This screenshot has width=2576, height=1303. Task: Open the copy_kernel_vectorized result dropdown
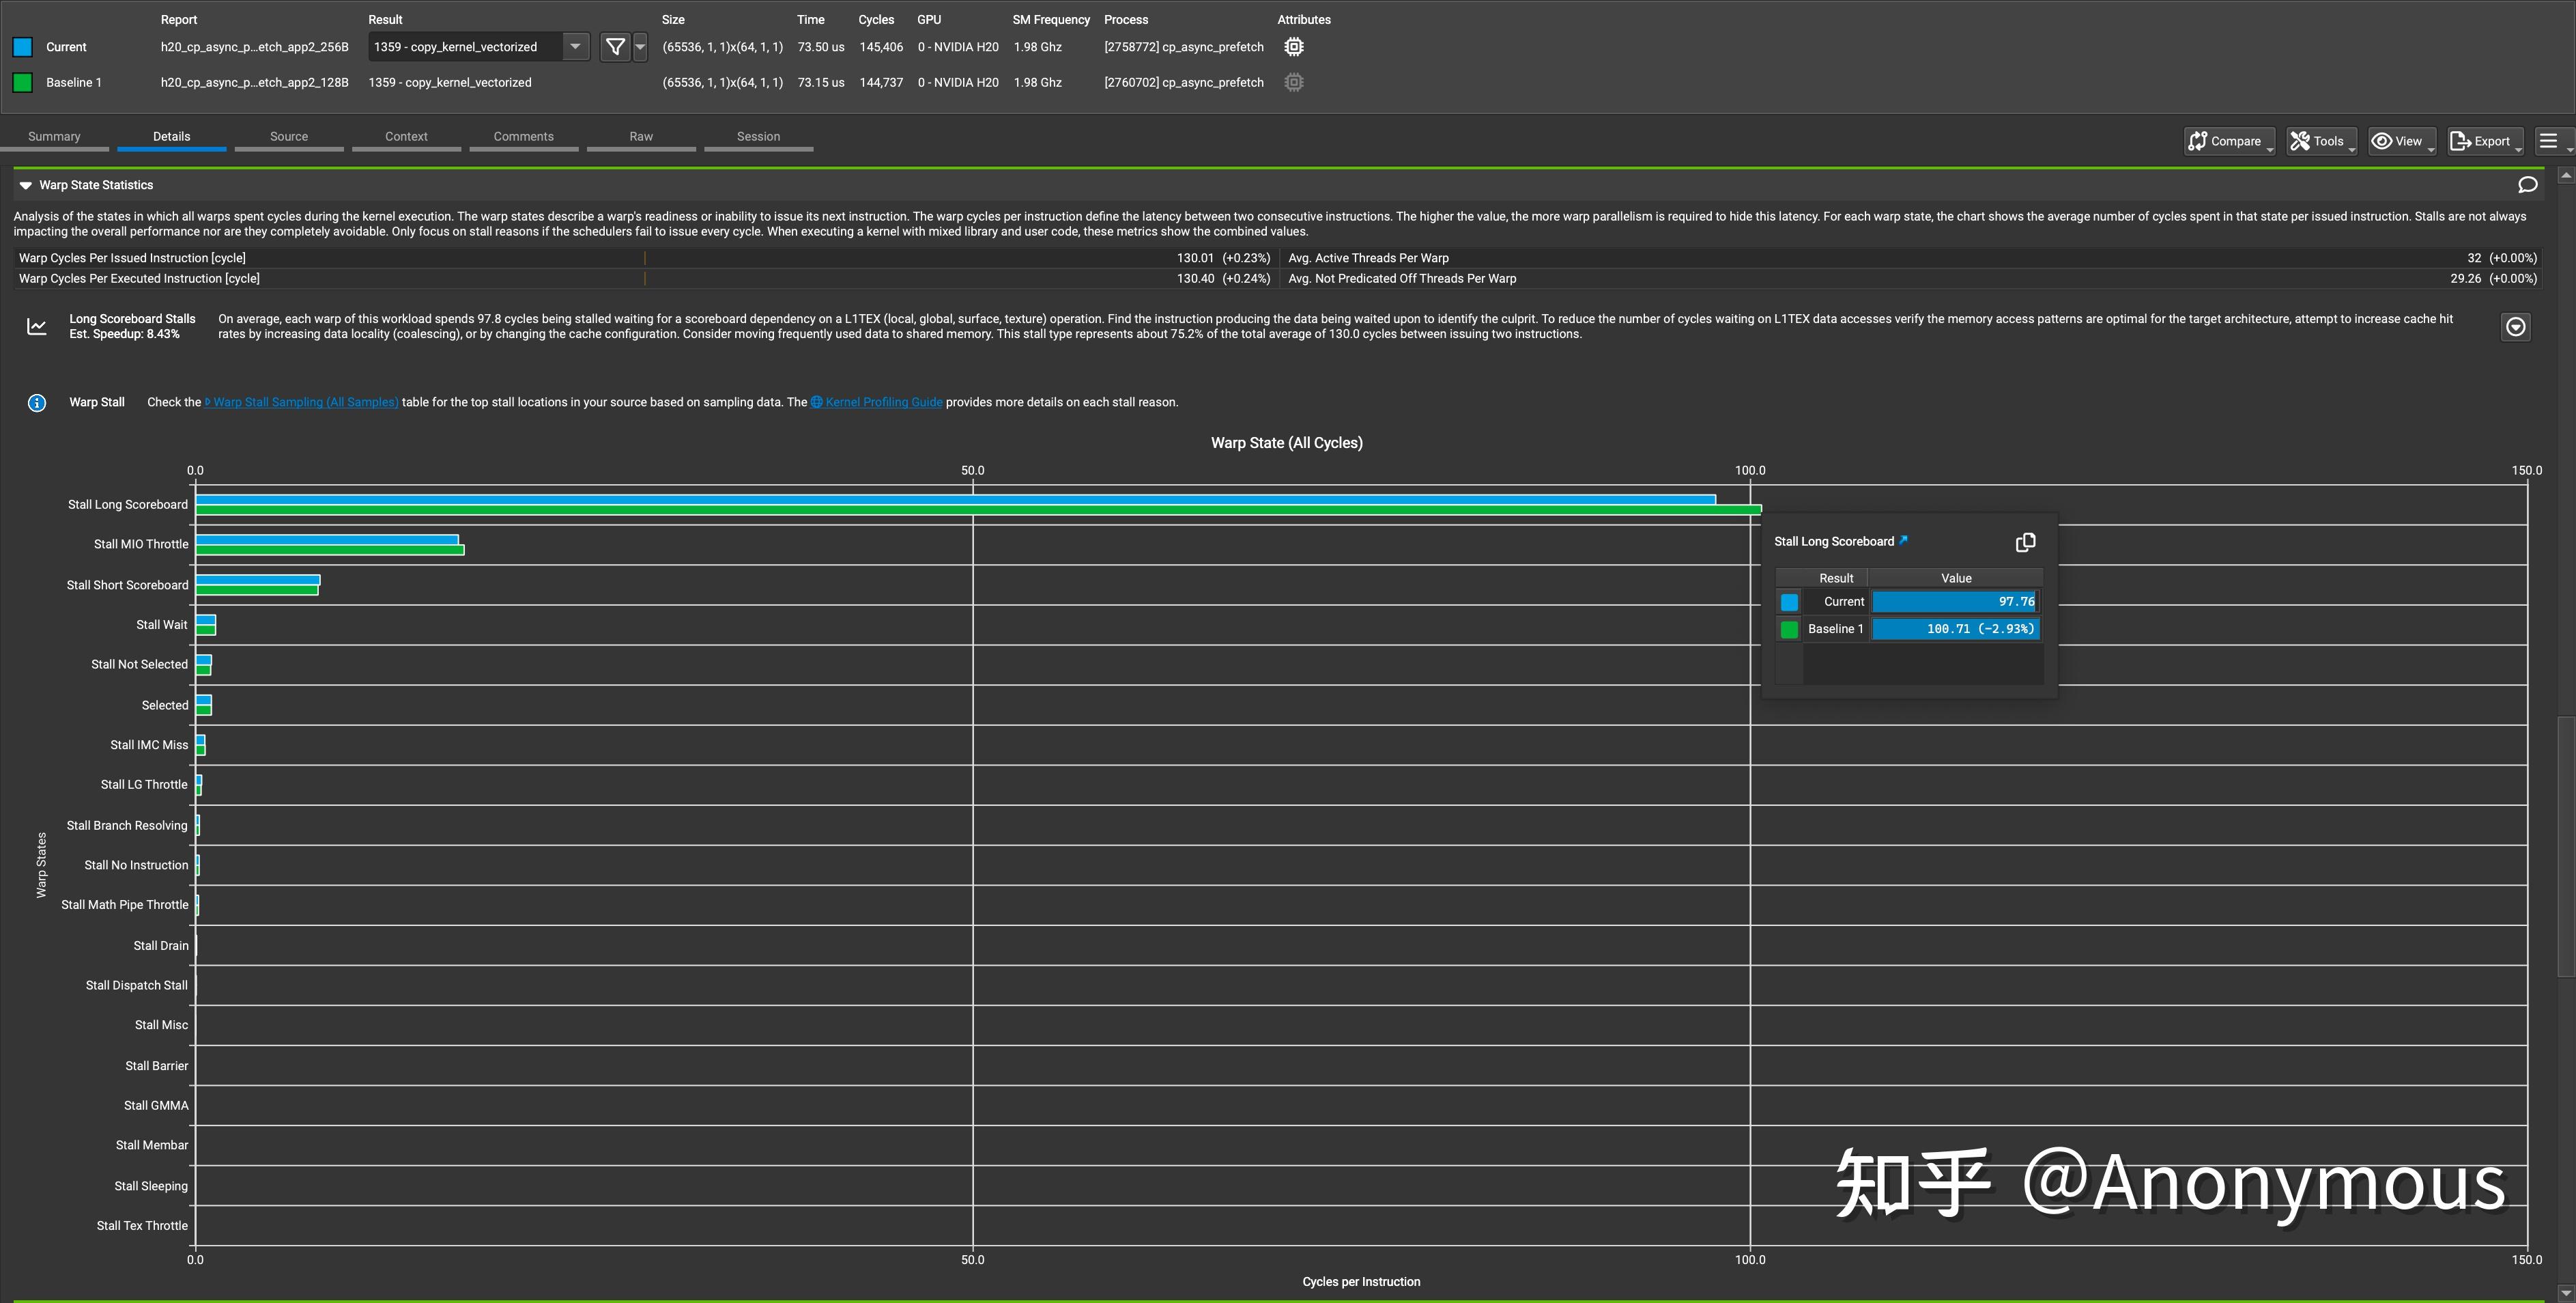coord(575,47)
